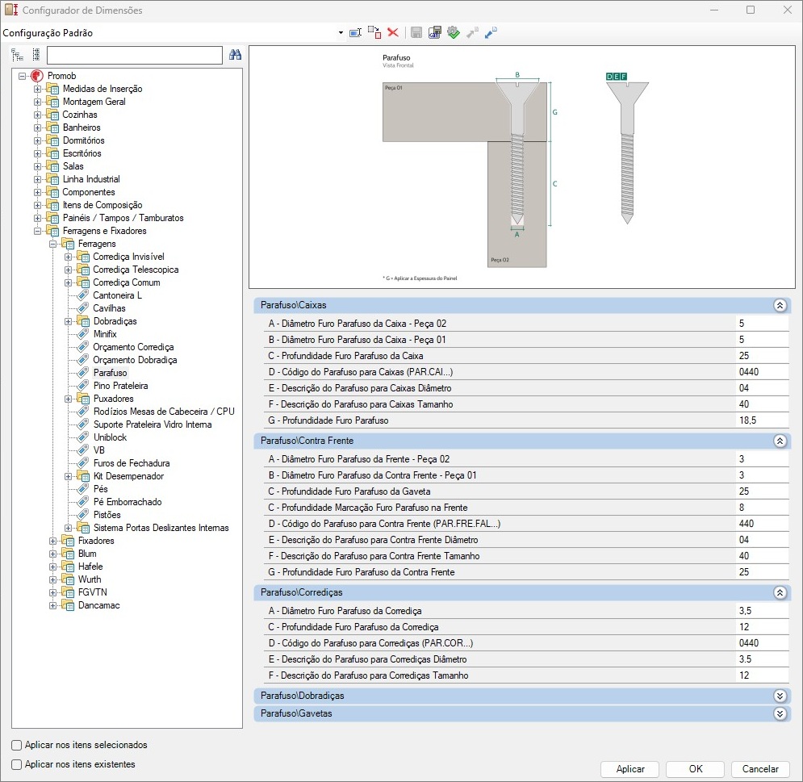803x782 pixels.
Task: Delete configuration with the red X icon
Action: point(393,33)
